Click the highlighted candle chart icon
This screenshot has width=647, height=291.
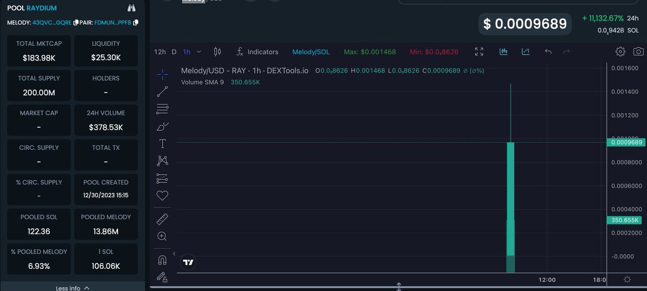[504, 52]
